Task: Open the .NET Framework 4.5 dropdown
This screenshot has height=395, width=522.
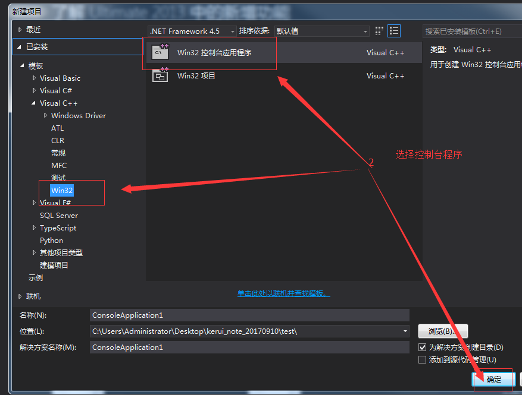Action: pyautogui.click(x=192, y=31)
